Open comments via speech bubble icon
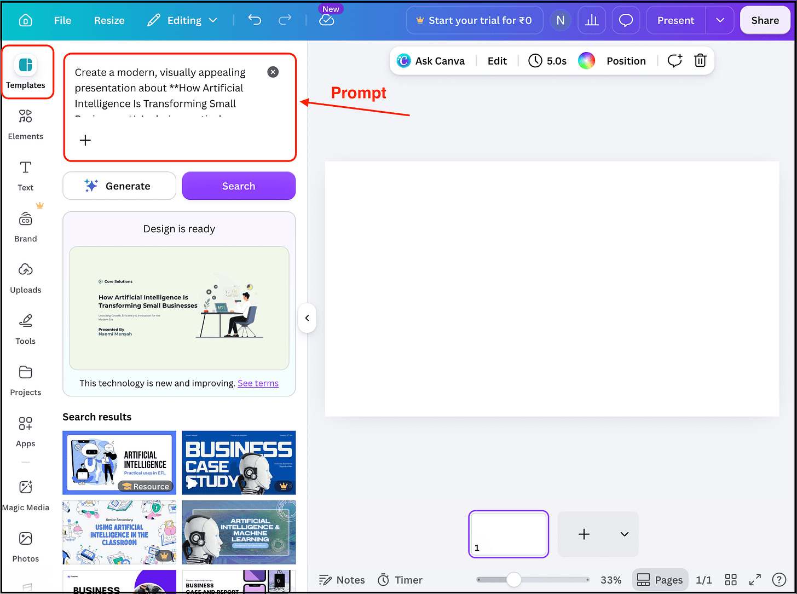 (626, 20)
